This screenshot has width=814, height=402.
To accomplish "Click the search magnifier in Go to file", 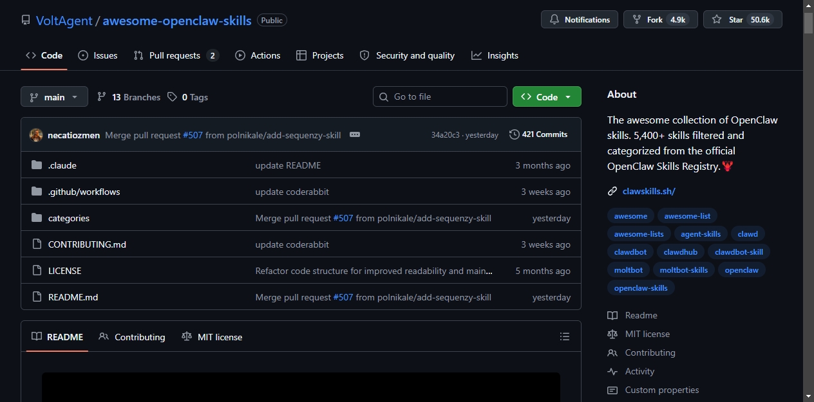I will click(x=384, y=96).
